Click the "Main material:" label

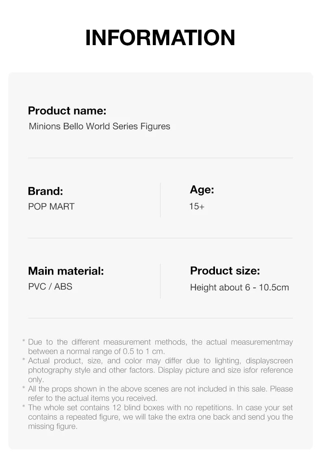pyautogui.click(x=66, y=271)
